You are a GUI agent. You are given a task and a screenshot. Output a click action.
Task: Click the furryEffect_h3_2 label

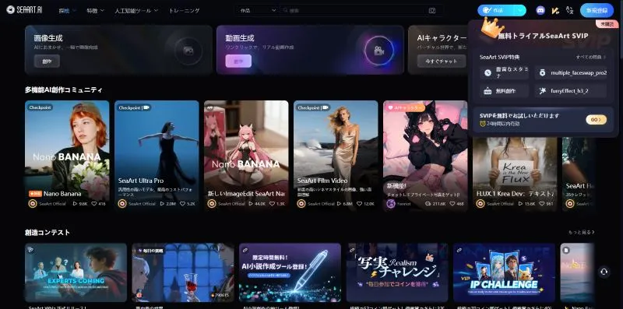[x=569, y=91]
